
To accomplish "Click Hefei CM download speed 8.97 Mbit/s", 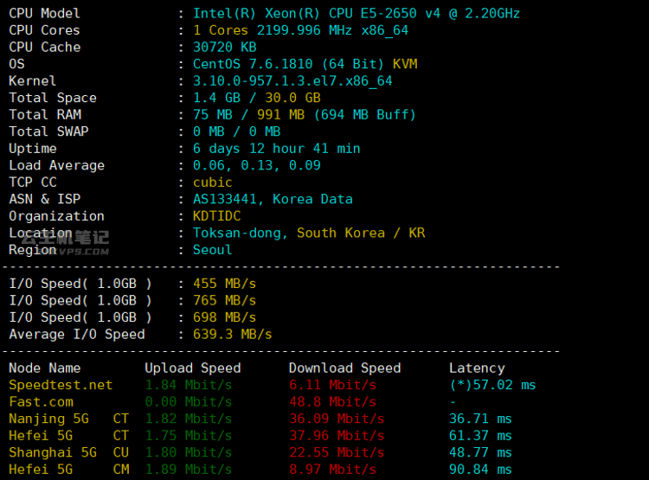I will 333,470.
